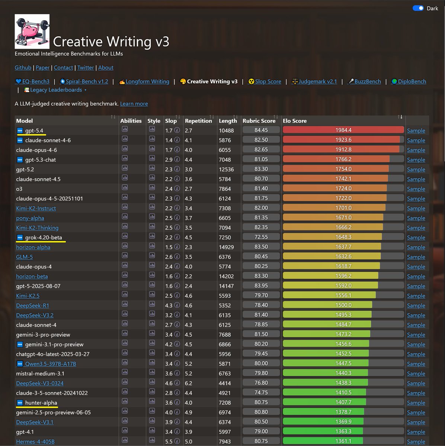
Task: Click the Kimi-K2.5 model link
Action: (x=28, y=295)
